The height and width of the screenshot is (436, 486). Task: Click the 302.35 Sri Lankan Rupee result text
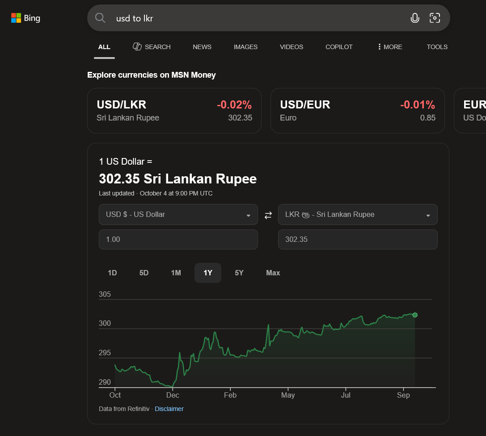point(177,179)
